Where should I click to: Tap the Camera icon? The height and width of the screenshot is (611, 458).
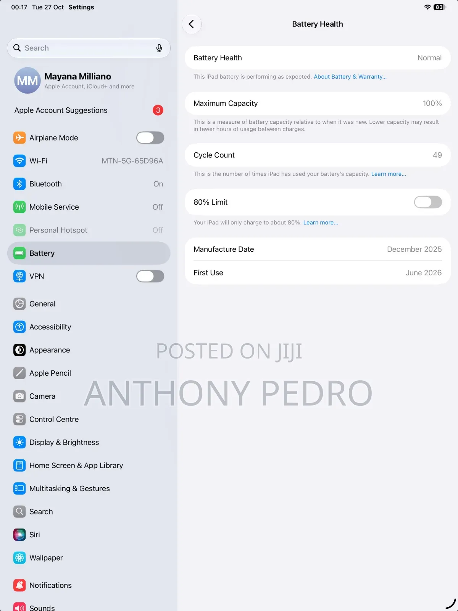[19, 396]
